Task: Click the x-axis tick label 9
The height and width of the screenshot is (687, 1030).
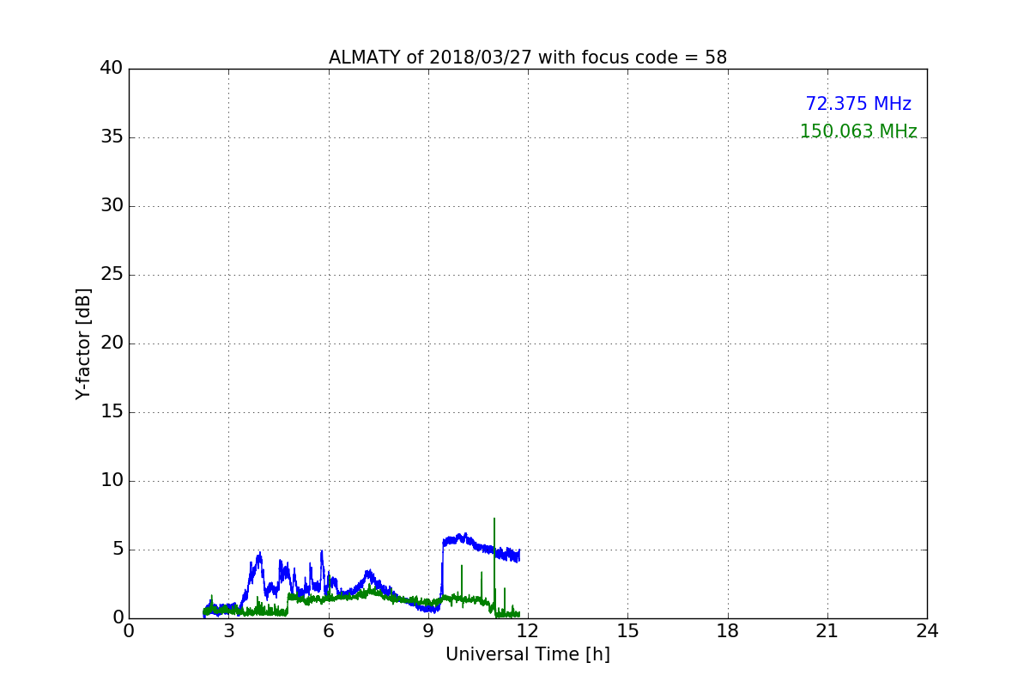Action: 428,631
